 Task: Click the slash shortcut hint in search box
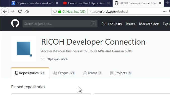93,24
